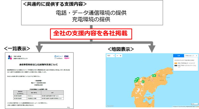Click the <一覧表示> heading
This screenshot has width=199, height=109.
17,49
